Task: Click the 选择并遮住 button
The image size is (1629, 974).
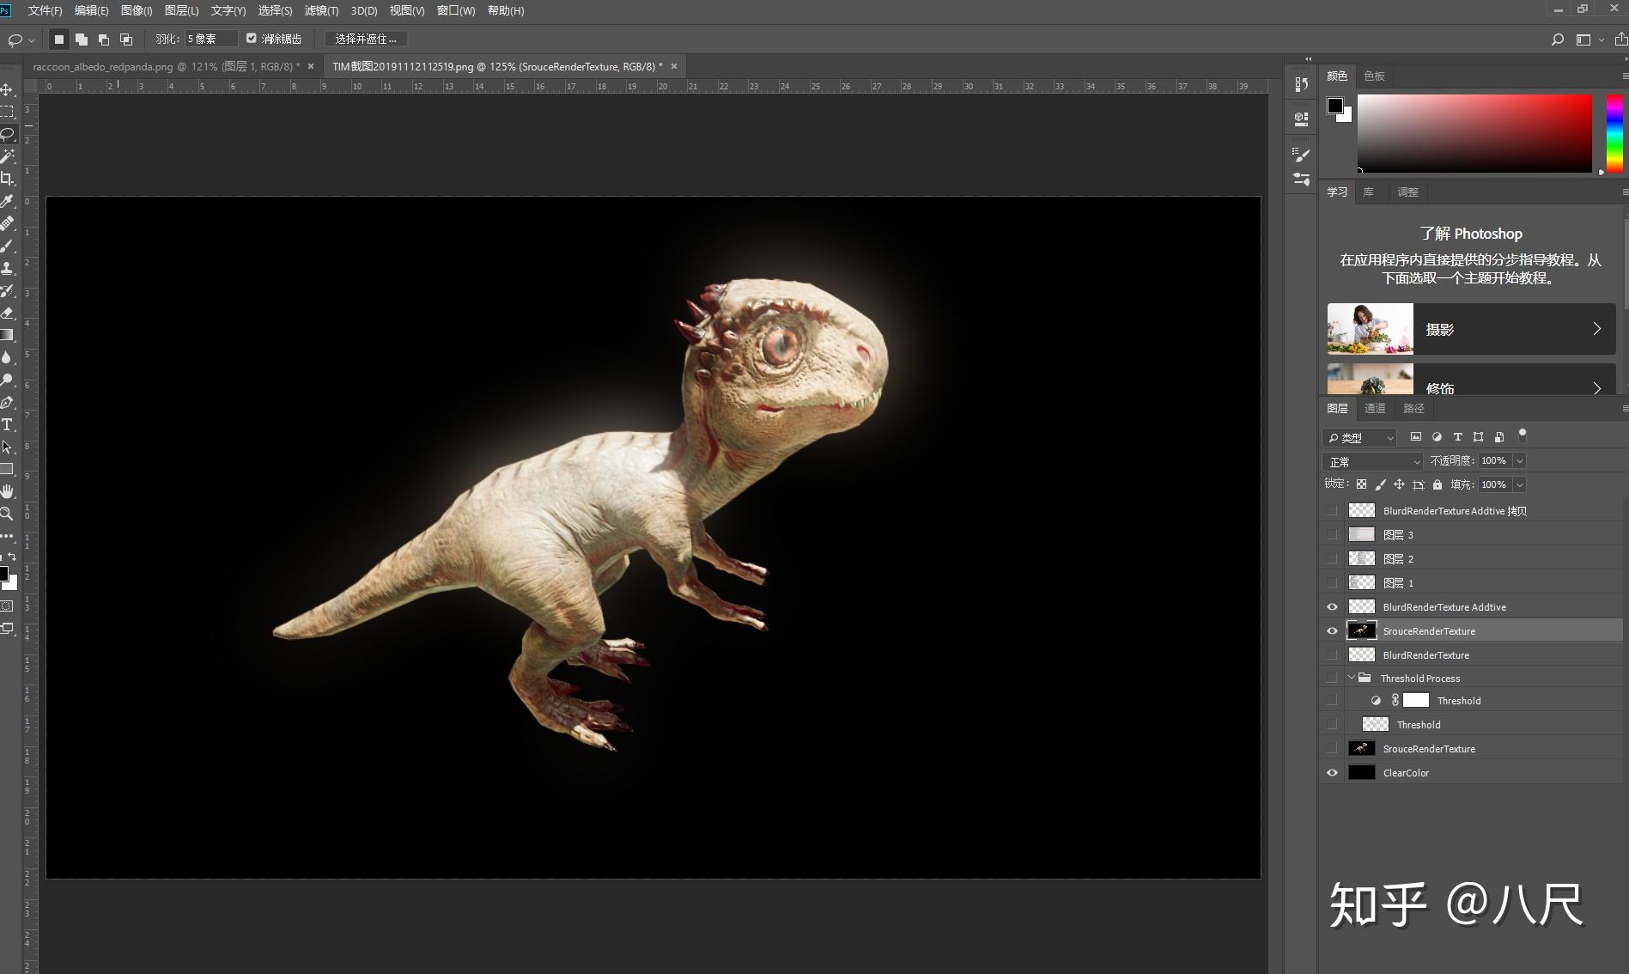Action: 366,39
